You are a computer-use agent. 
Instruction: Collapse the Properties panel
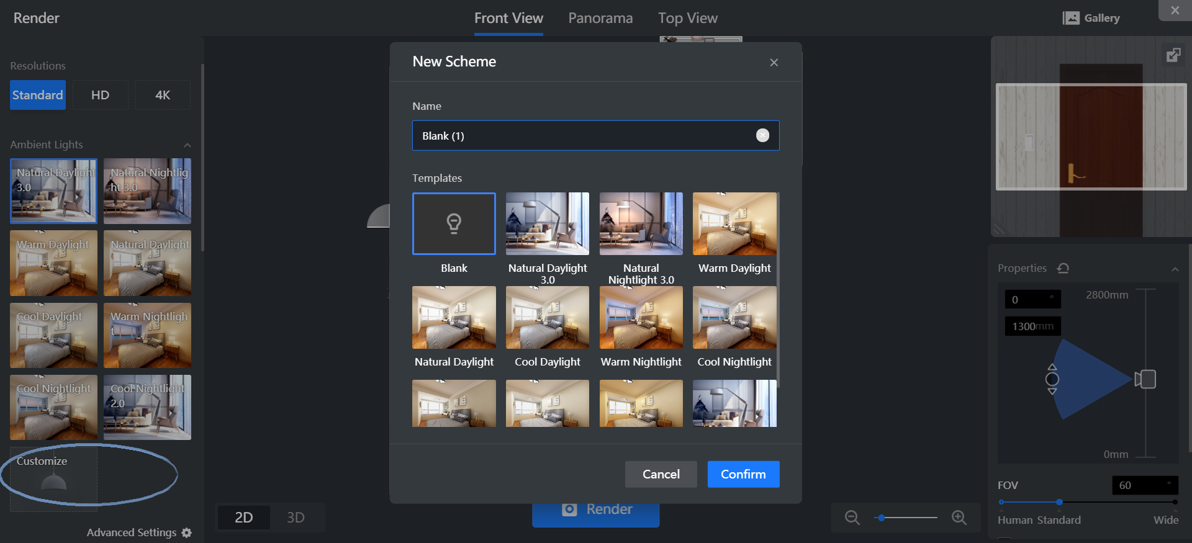click(1175, 269)
